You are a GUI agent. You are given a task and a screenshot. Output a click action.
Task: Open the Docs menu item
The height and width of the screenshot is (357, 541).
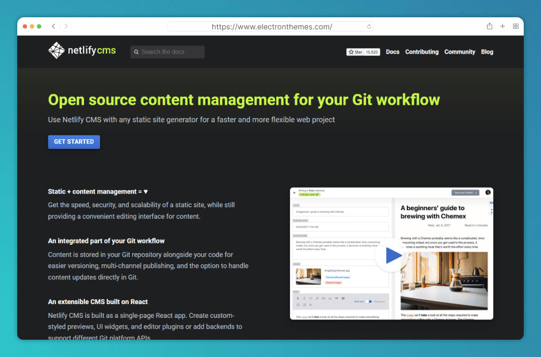coord(393,52)
